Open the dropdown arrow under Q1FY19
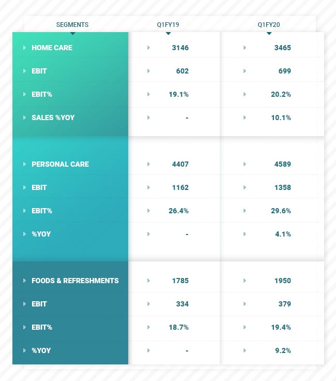336x381 pixels. 168,33
